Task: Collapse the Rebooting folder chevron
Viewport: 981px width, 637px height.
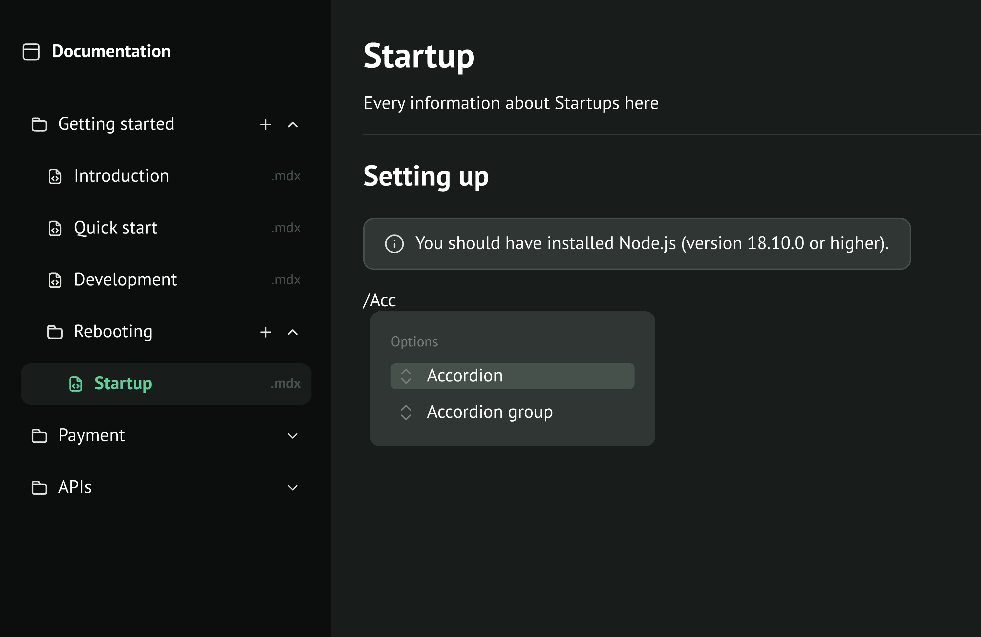Action: [293, 332]
